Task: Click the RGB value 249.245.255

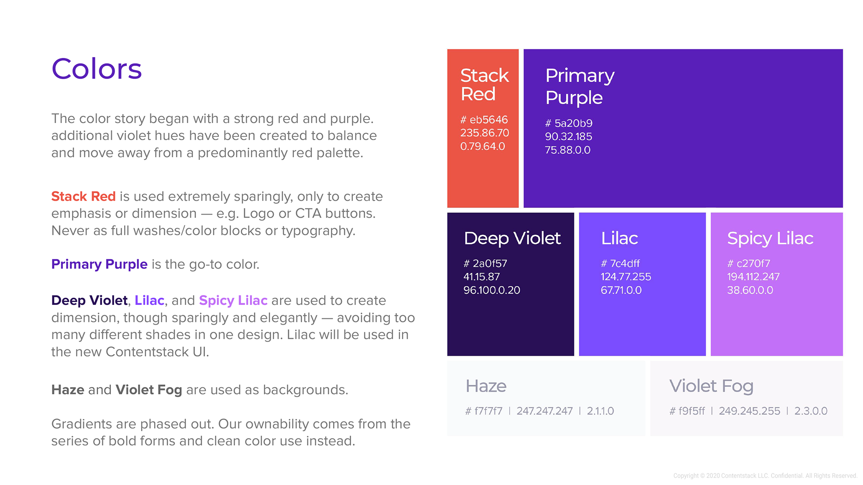Action: 750,411
